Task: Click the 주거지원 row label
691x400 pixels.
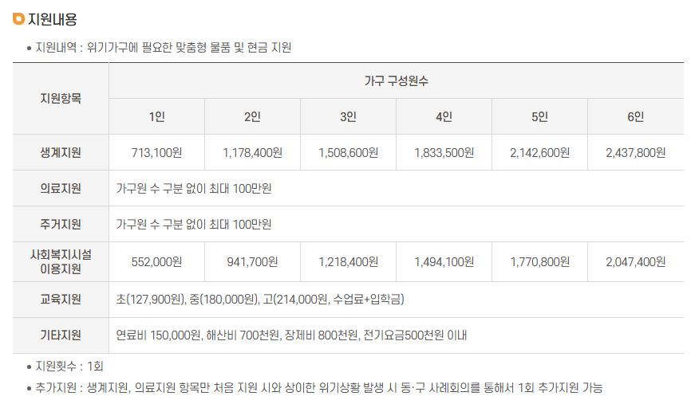Action: [61, 224]
